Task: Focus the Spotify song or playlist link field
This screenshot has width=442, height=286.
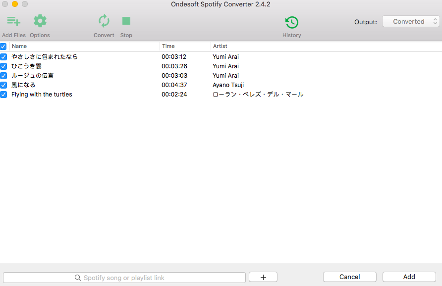Action: (x=124, y=278)
